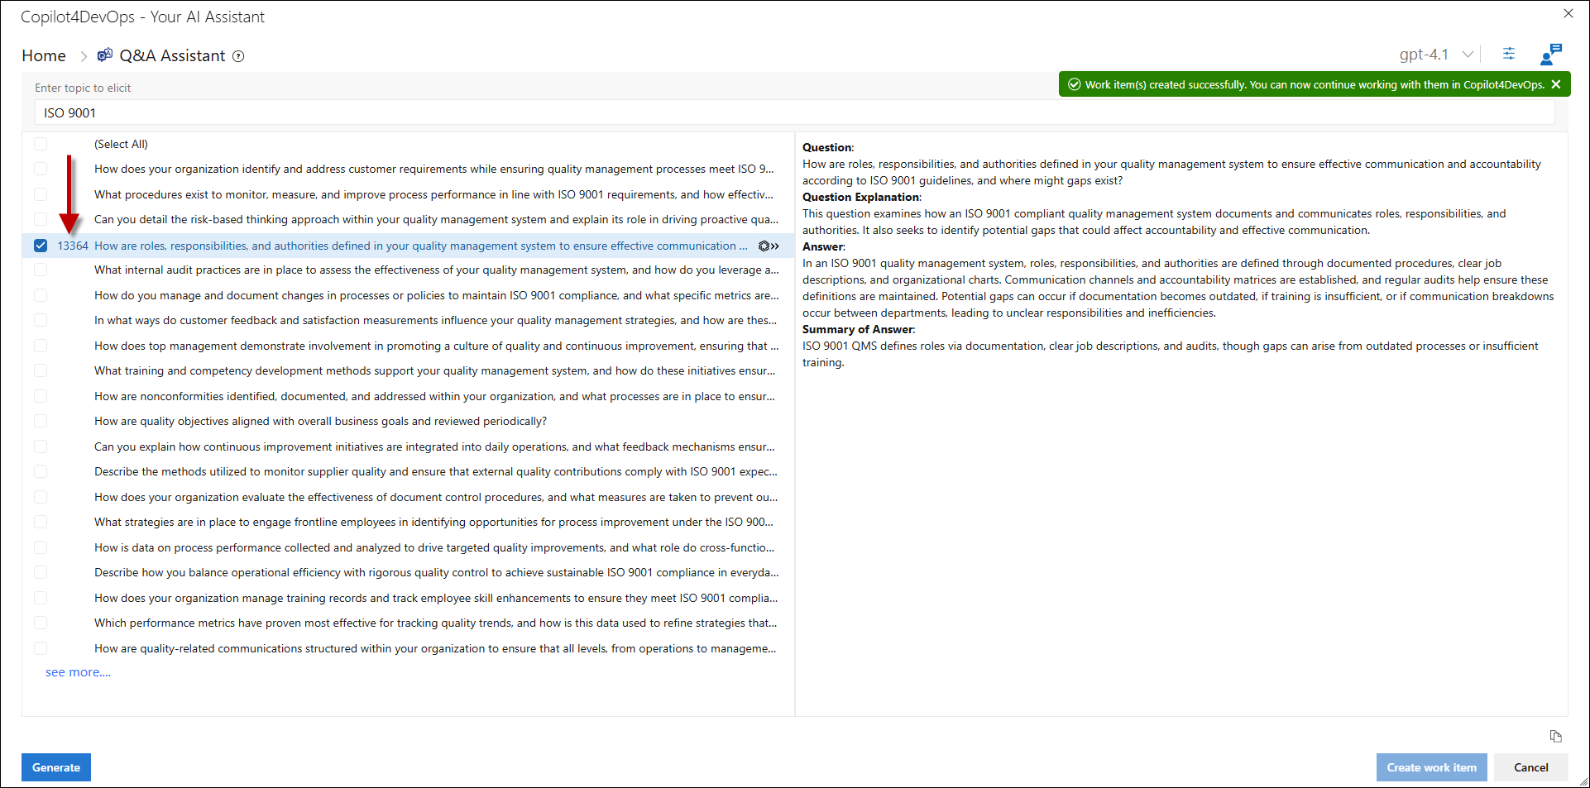The image size is (1590, 788).
Task: Click the ISO 9001 topic input field
Action: point(794,112)
